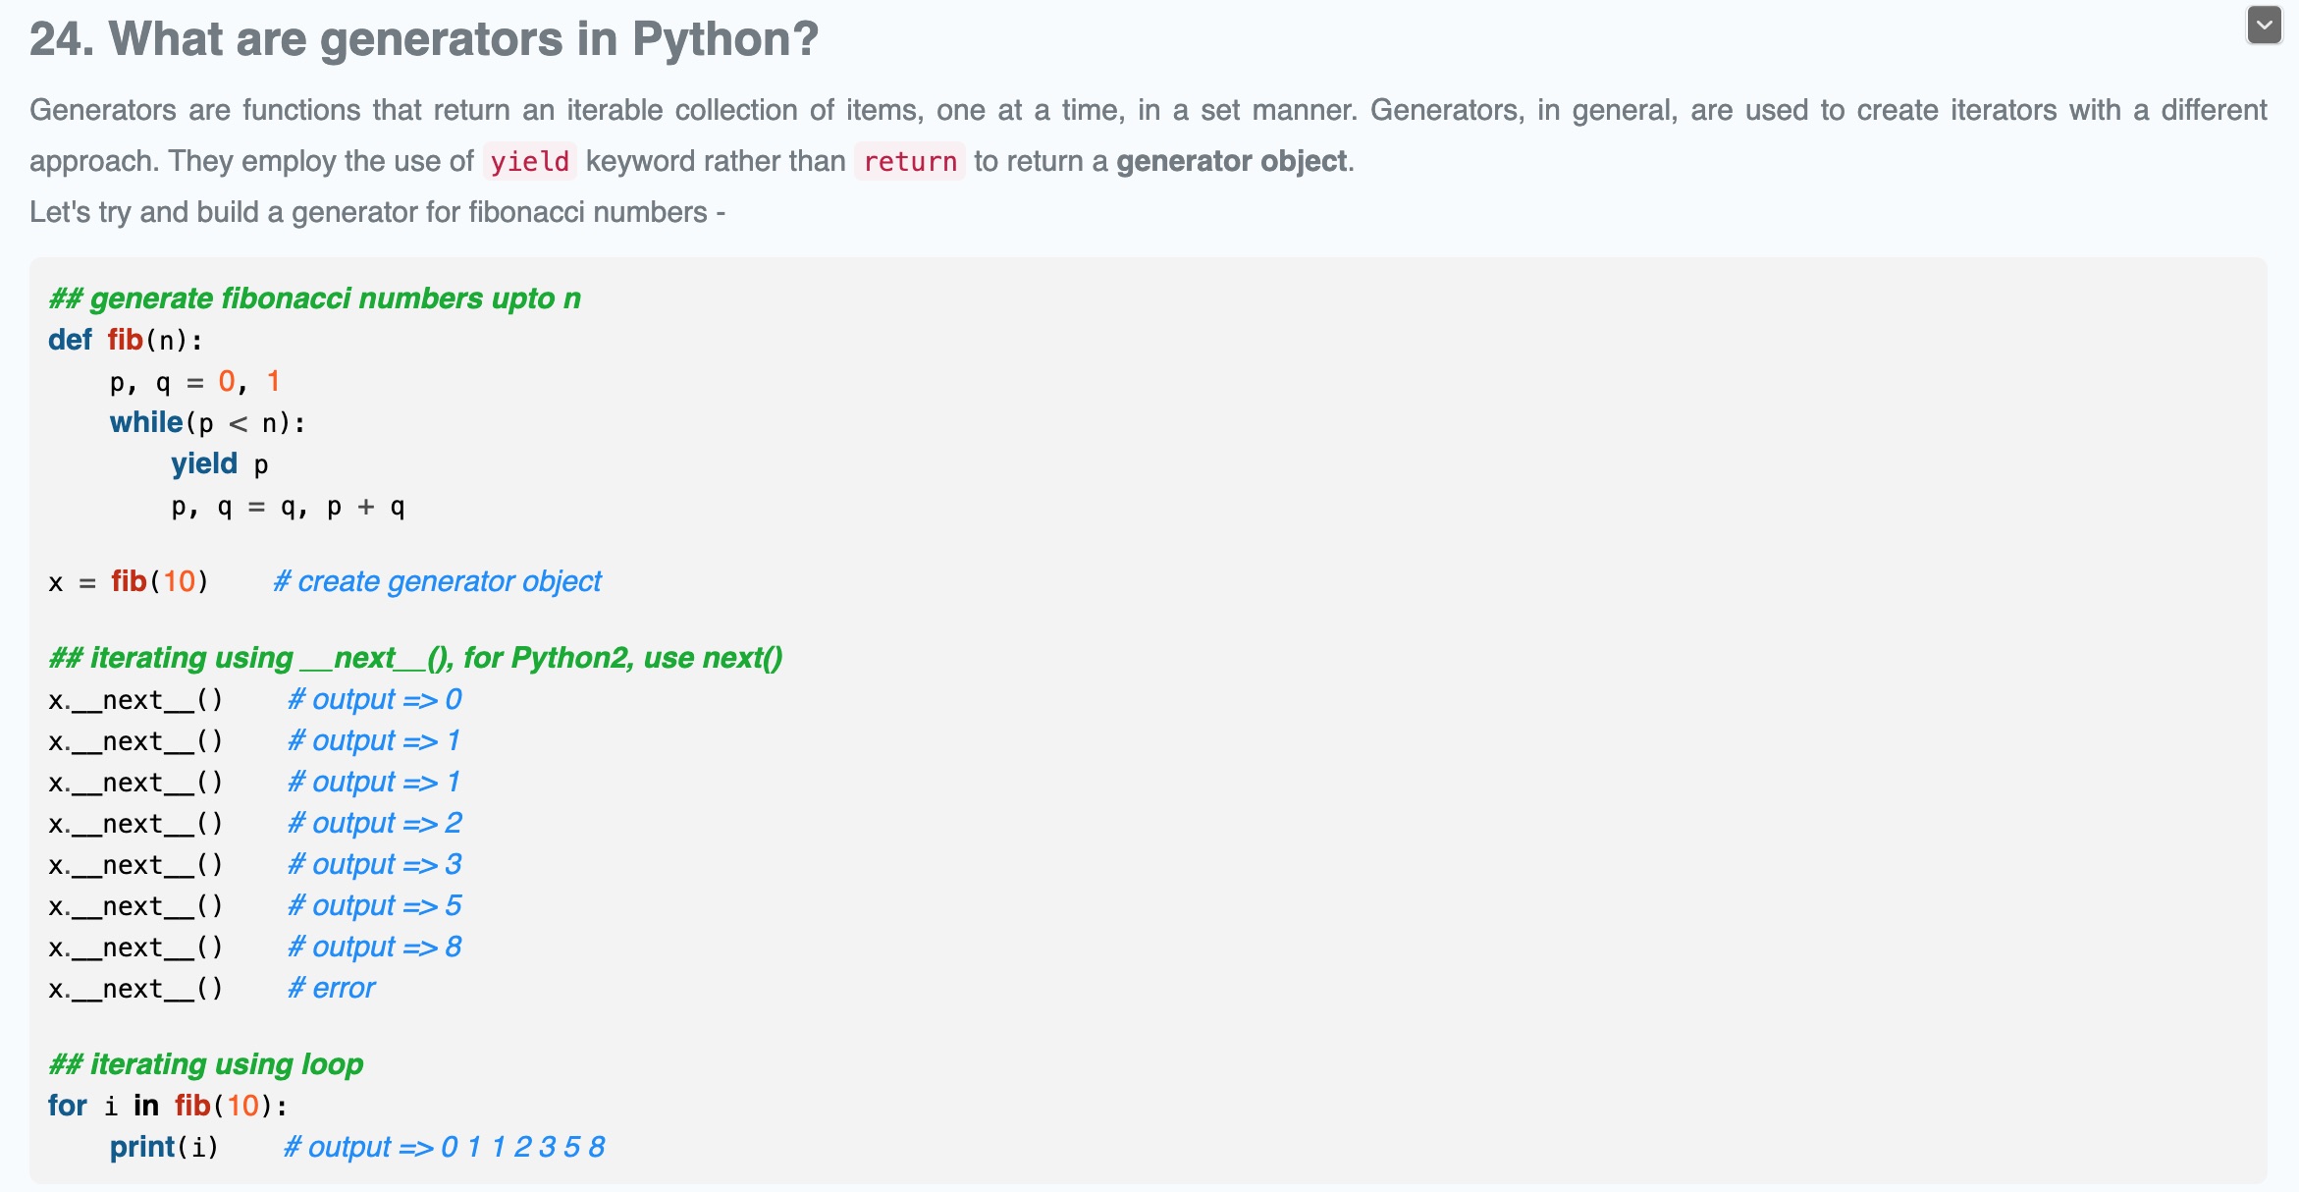Click the '## iterating using loop' comment
The image size is (2299, 1192).
206,1064
